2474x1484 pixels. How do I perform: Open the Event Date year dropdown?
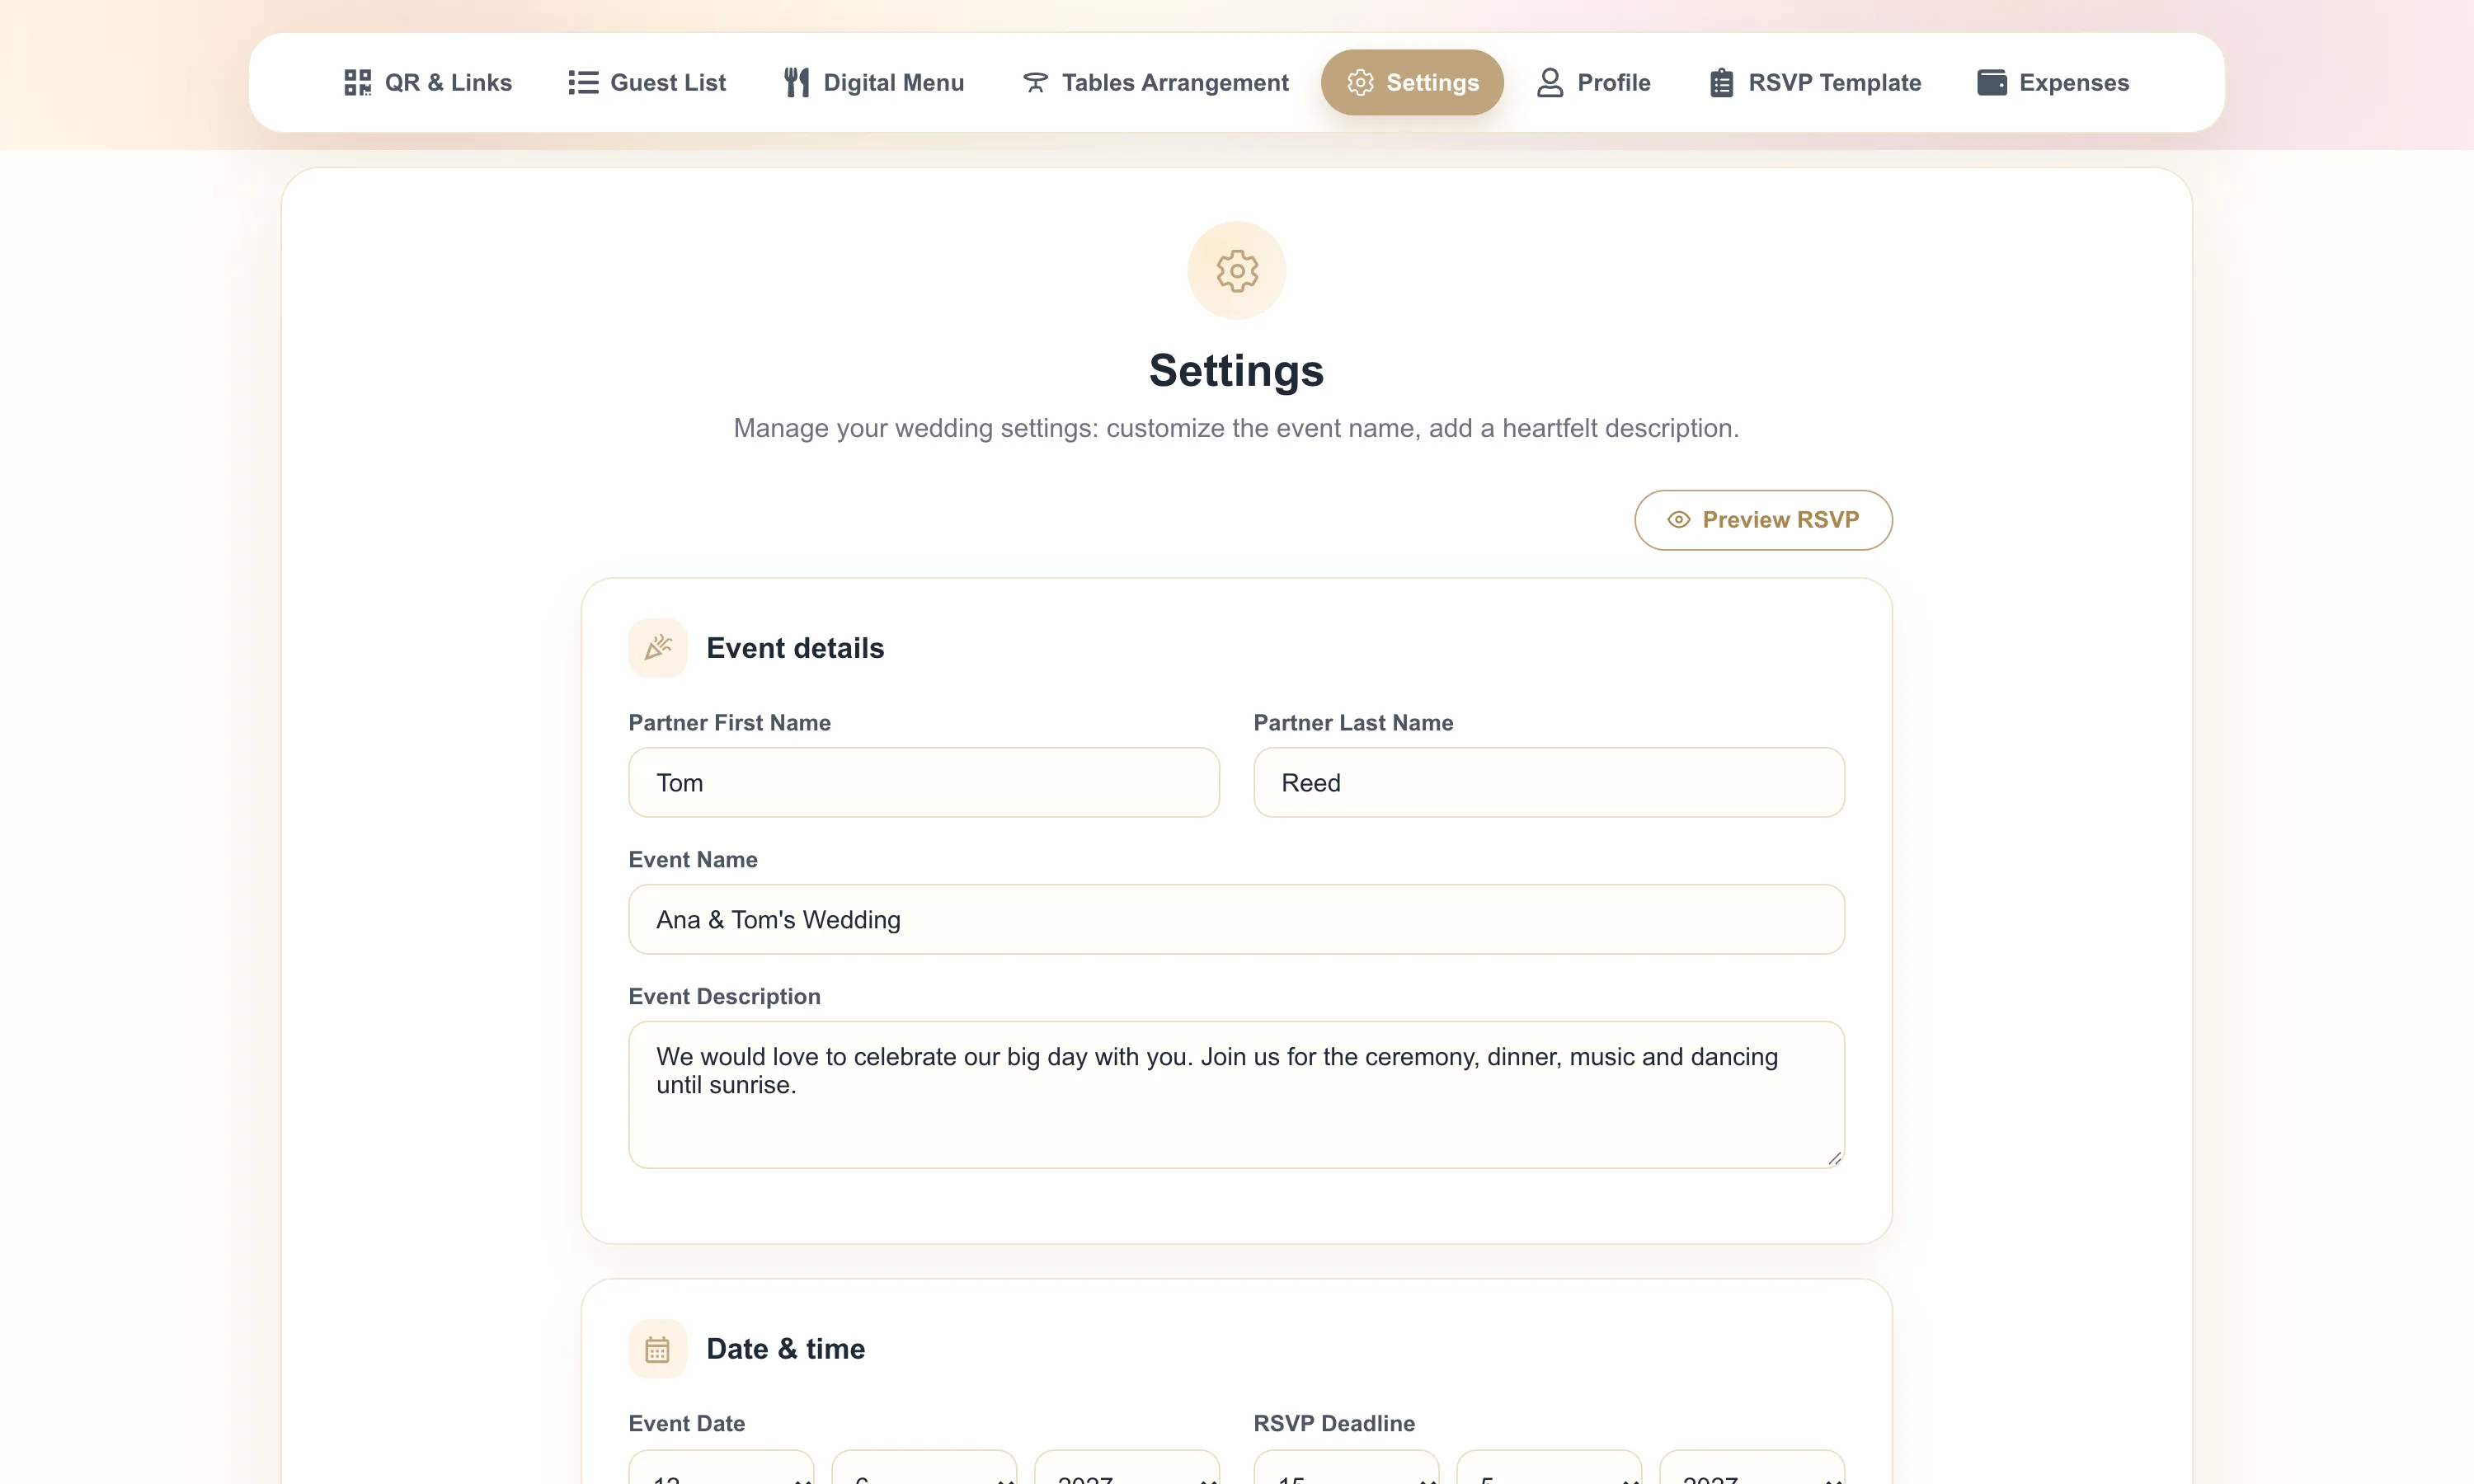(1127, 1467)
